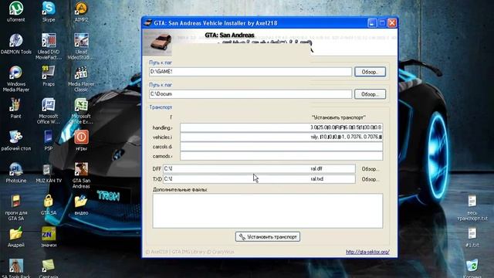Select the DAEMON Tools desktop icon
494x278 pixels.
click(x=15, y=44)
